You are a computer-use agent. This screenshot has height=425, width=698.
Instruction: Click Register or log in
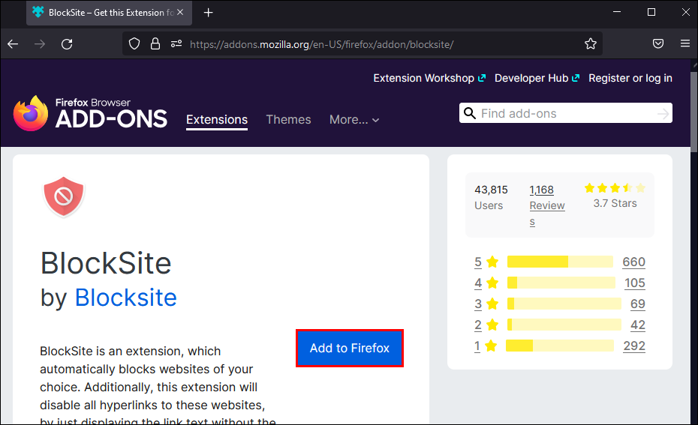(x=630, y=78)
